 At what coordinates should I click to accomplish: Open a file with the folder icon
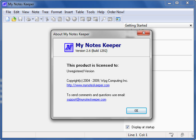14,19
